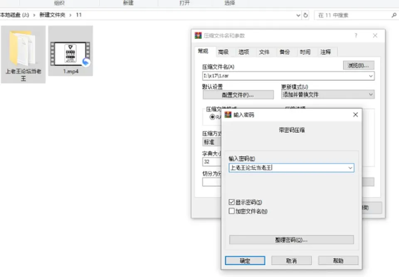Screen dimensions: 399x277
Task: Click the refresh icon in Explorer address bar
Action: point(305,15)
